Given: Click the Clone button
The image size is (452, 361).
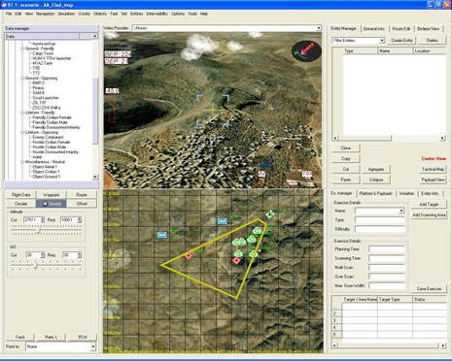Looking at the screenshot, I should (x=346, y=148).
